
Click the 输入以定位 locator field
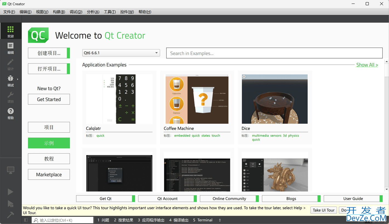[x=62, y=220]
